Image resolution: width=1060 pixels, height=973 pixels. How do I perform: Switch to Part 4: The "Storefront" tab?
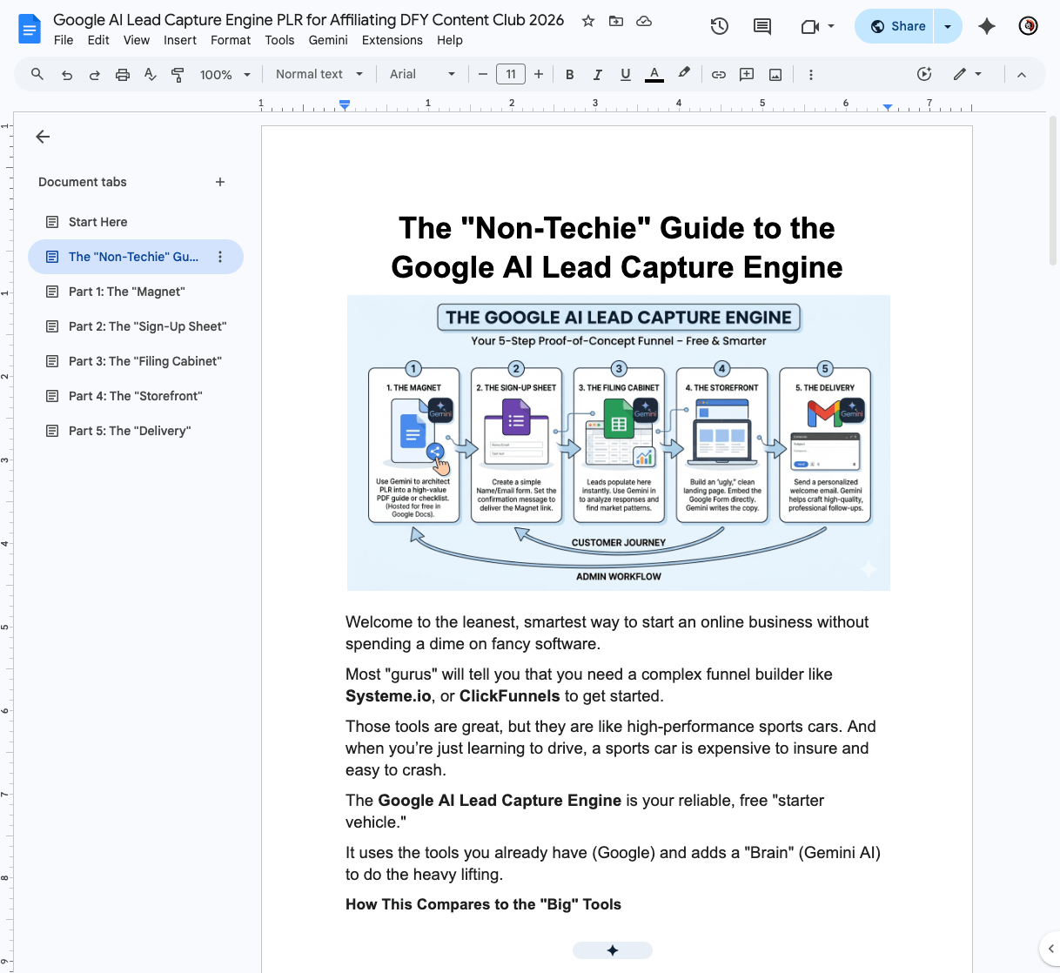(x=136, y=396)
